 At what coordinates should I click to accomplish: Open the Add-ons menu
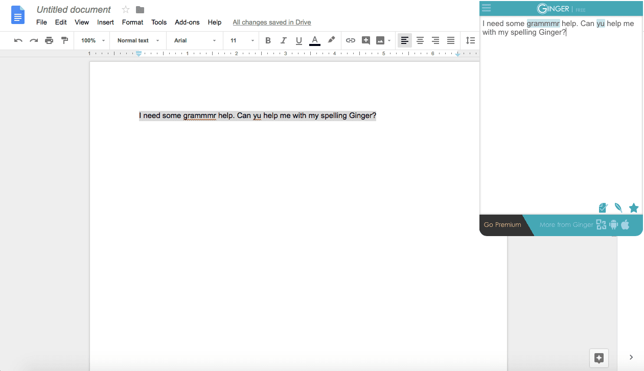(x=187, y=22)
